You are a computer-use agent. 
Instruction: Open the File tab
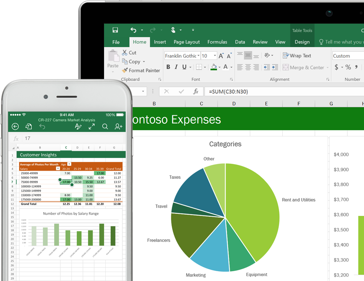click(x=116, y=42)
